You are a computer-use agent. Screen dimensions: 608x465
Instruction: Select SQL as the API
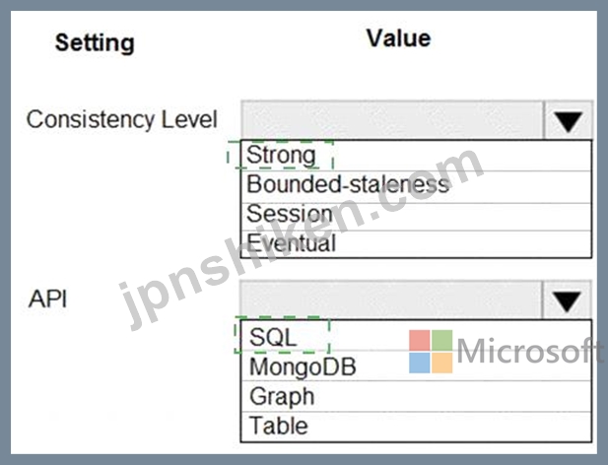pyautogui.click(x=416, y=336)
